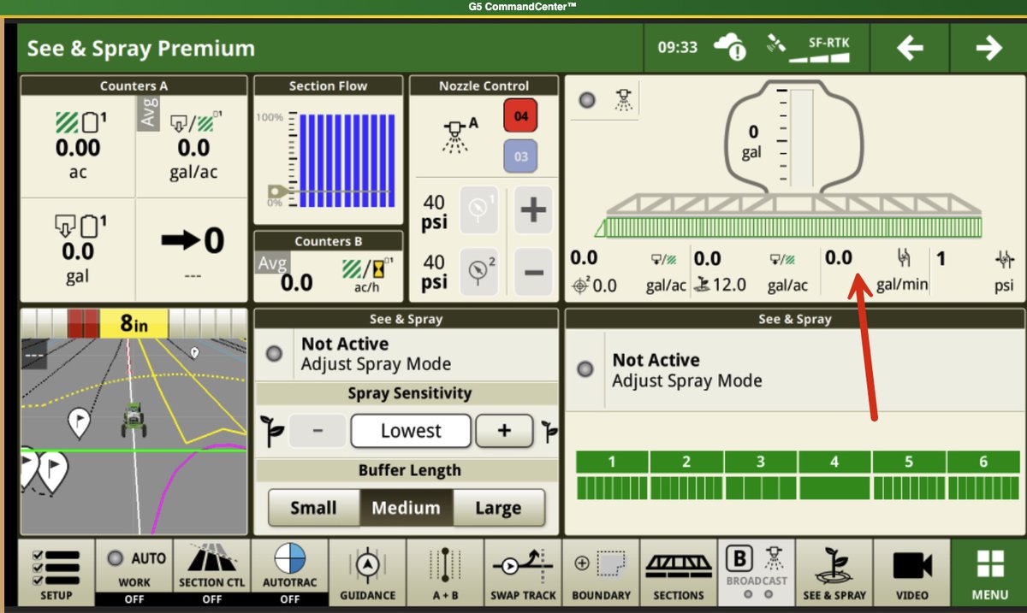Select pressure preset 1 gauge button
Viewport: 1027px width, 613px height.
(x=479, y=210)
